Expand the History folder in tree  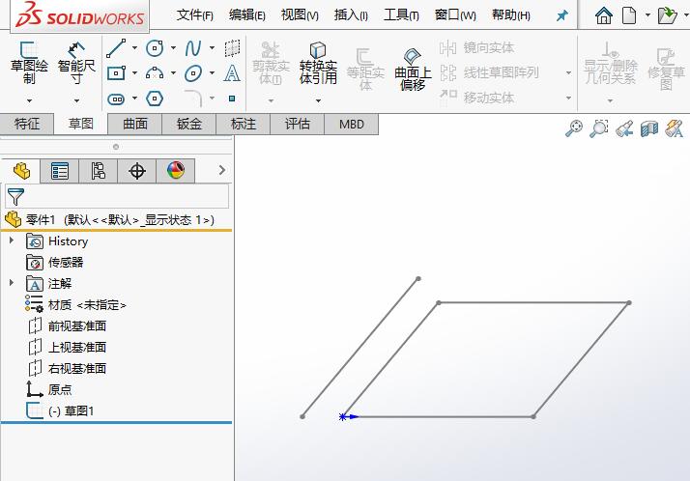[12, 240]
